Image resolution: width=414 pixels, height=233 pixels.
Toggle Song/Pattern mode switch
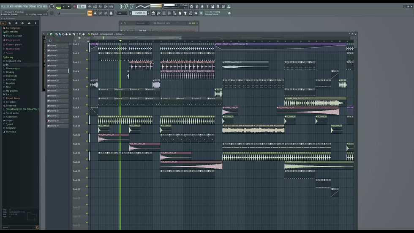(x=58, y=7)
